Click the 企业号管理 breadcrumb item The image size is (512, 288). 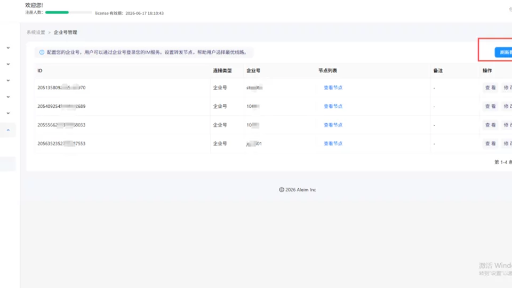tap(65, 33)
